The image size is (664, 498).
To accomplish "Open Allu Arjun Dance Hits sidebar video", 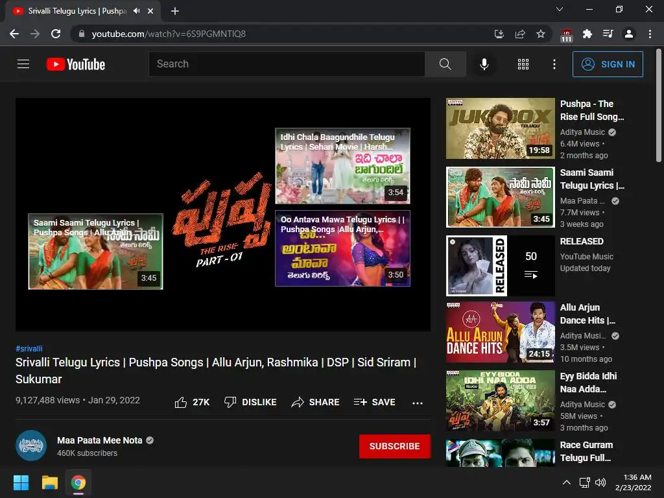I will [501, 332].
